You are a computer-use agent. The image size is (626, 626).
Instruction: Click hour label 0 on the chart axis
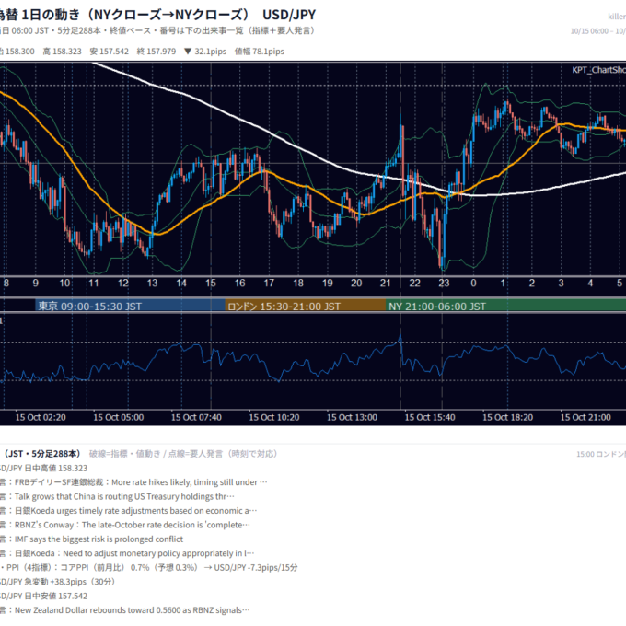pos(473,283)
